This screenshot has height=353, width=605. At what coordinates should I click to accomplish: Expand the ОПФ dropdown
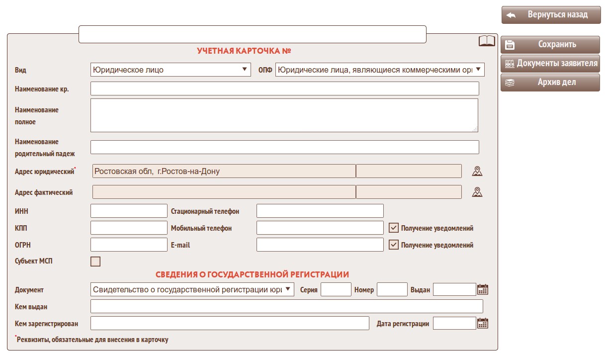click(x=380, y=70)
